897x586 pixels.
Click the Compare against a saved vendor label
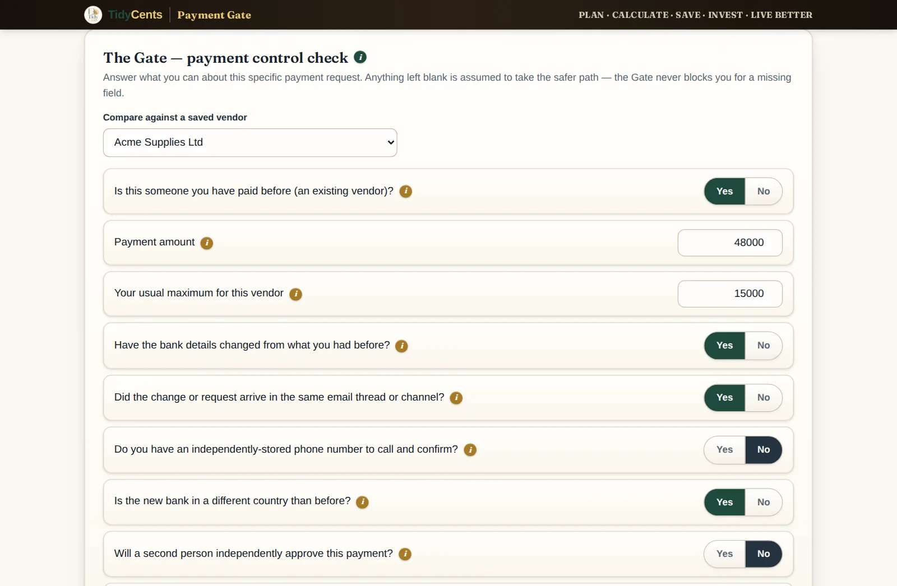click(x=175, y=117)
